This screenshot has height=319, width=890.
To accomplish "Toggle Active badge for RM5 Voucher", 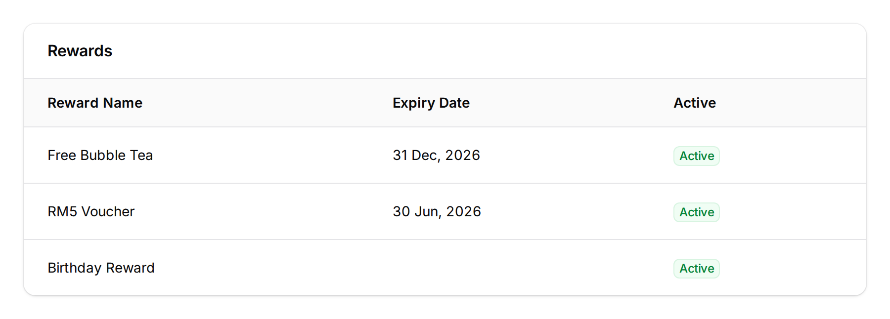I will tap(696, 212).
